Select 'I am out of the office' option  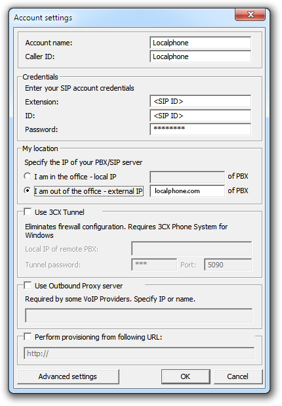28,191
